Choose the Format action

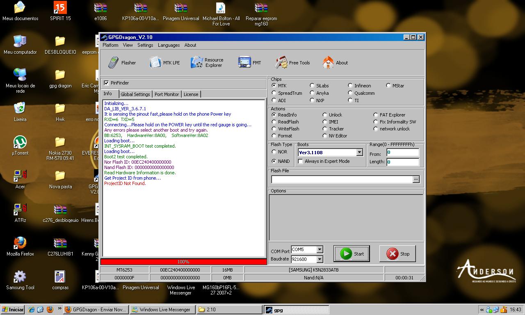(x=274, y=136)
